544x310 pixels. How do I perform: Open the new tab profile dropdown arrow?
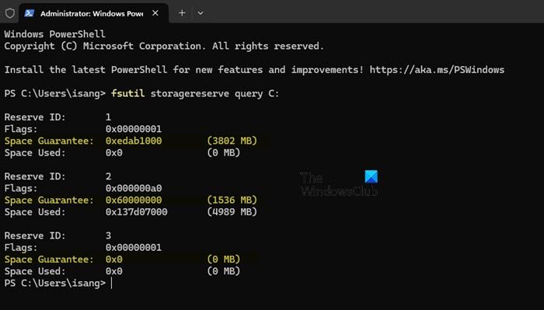click(x=201, y=13)
